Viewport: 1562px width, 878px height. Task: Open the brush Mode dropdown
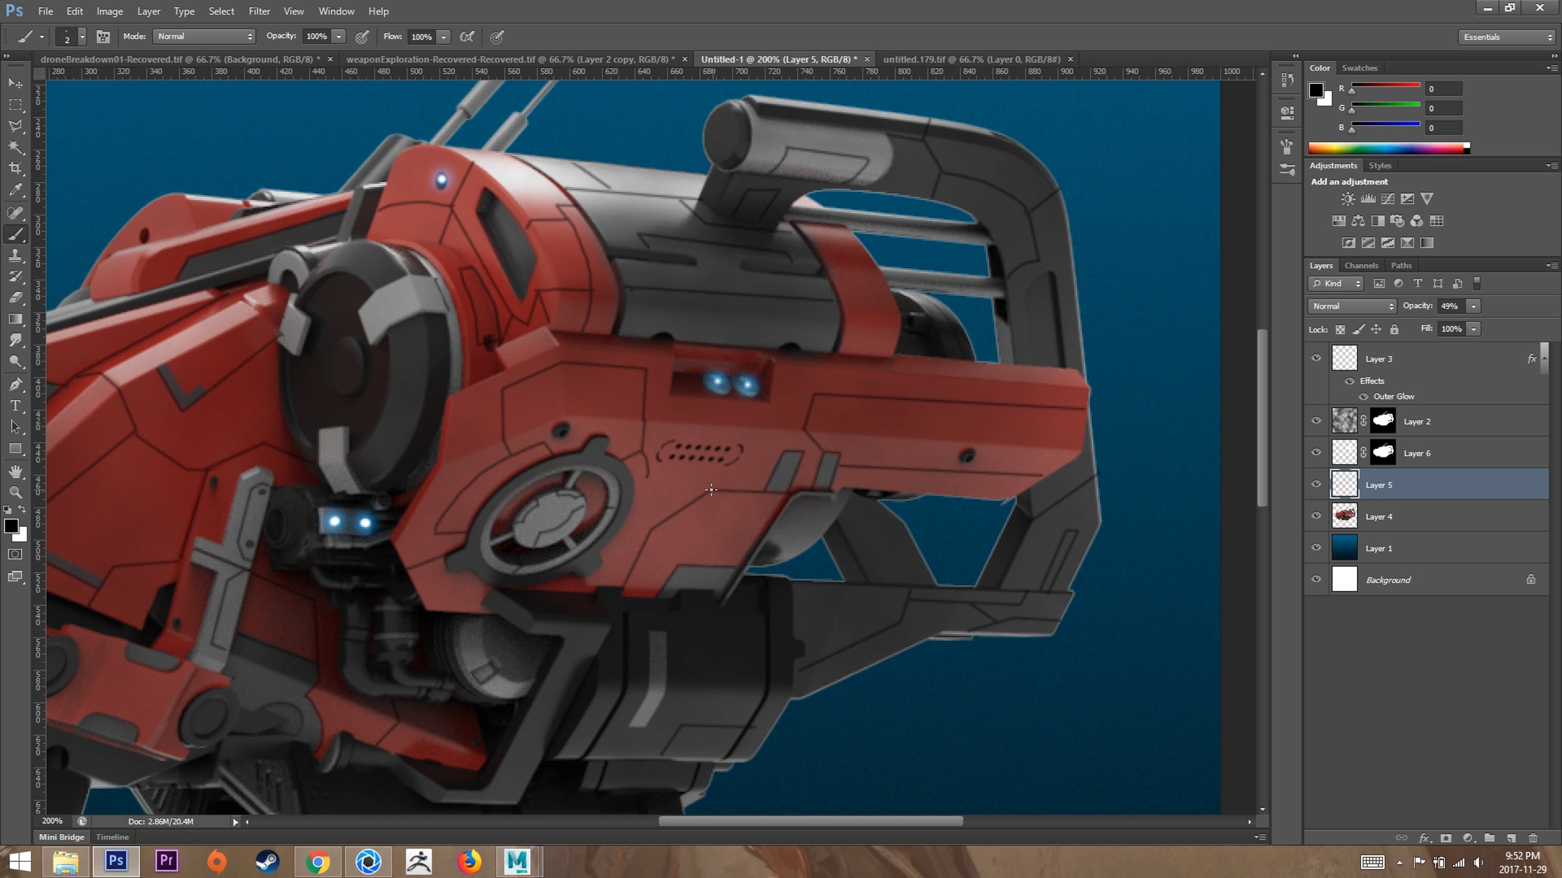click(204, 36)
